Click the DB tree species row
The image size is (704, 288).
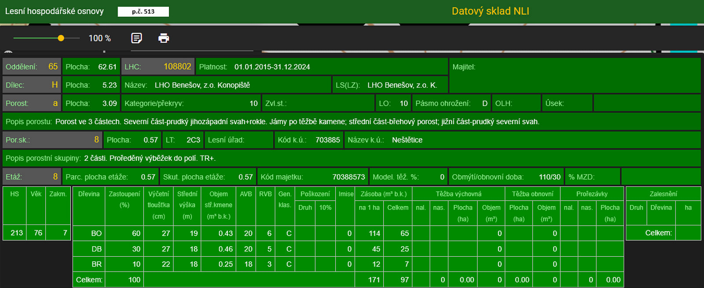(x=348, y=249)
